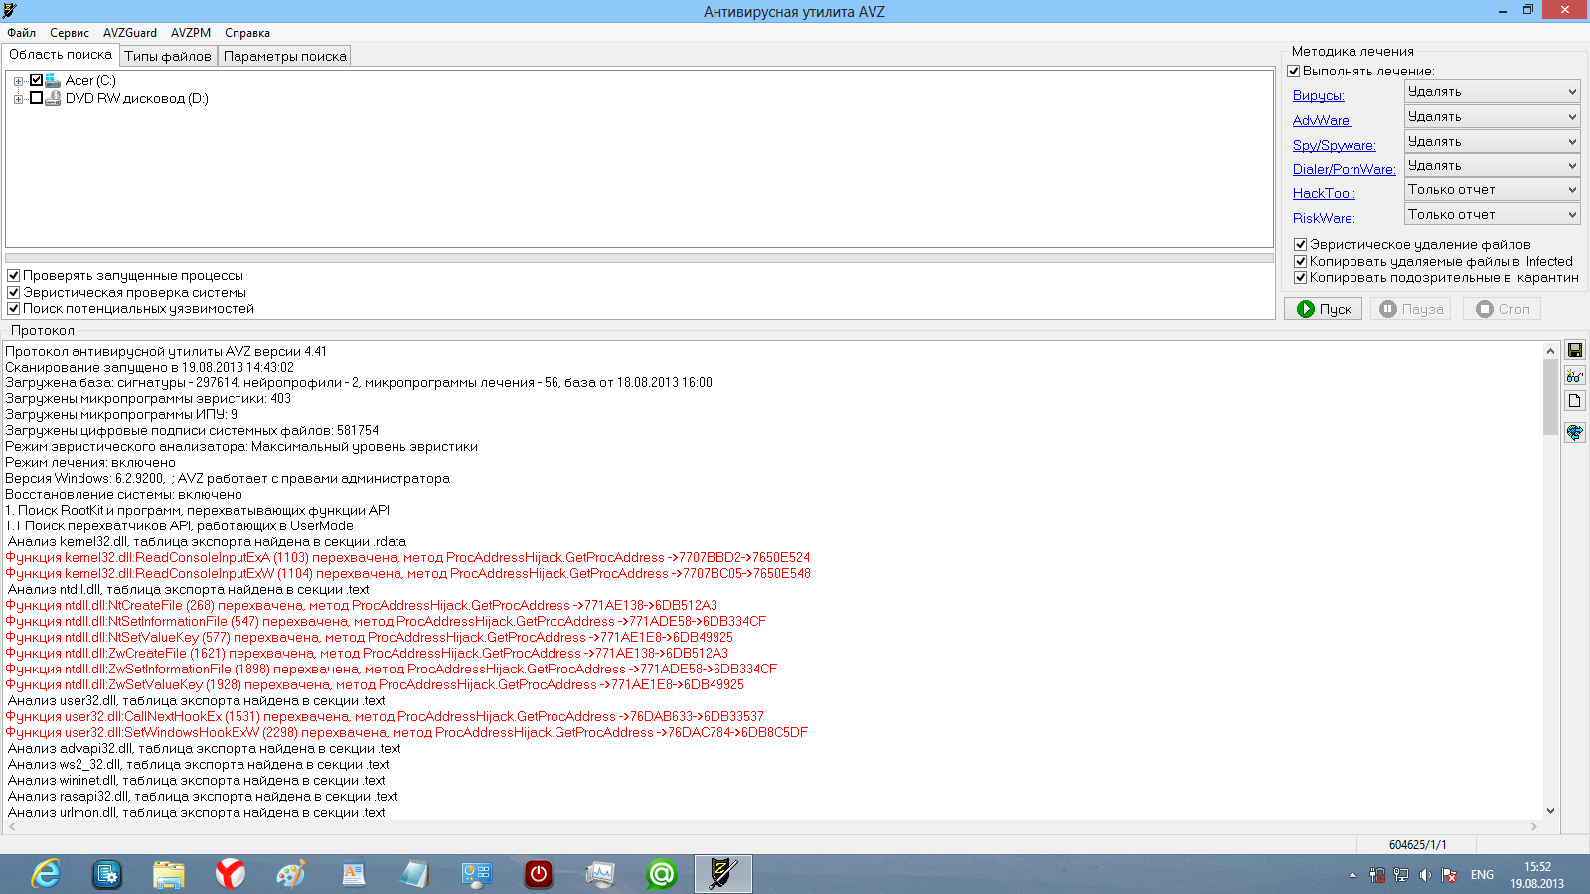Show hidden tray icons arrow
The width and height of the screenshot is (1590, 894).
1352,875
